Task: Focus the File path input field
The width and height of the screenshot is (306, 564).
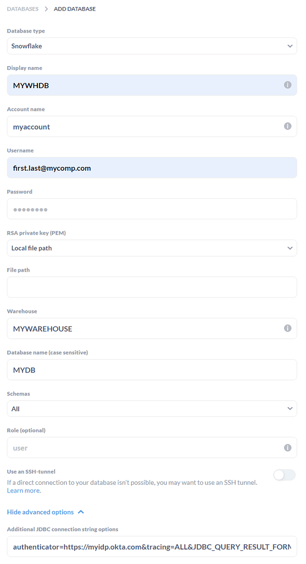Action: point(152,287)
